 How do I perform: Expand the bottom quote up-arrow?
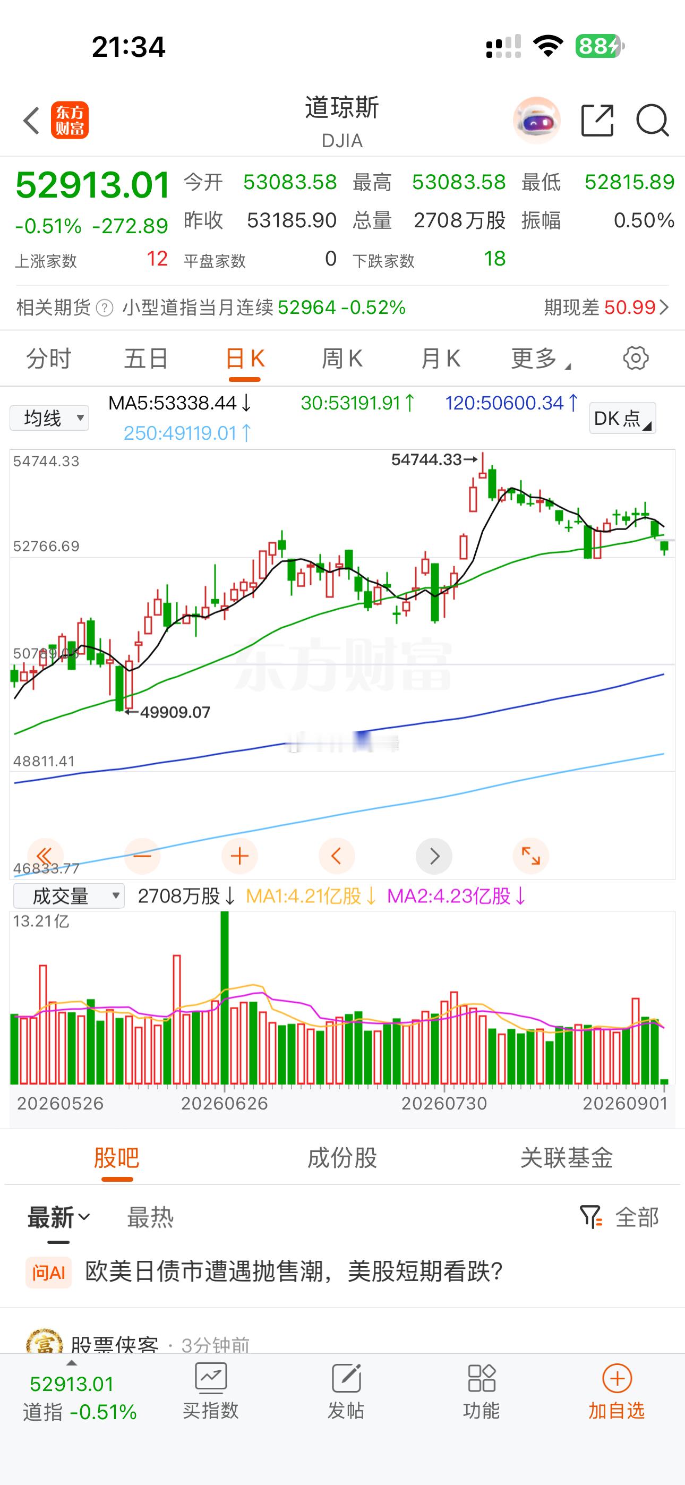pos(72,1363)
